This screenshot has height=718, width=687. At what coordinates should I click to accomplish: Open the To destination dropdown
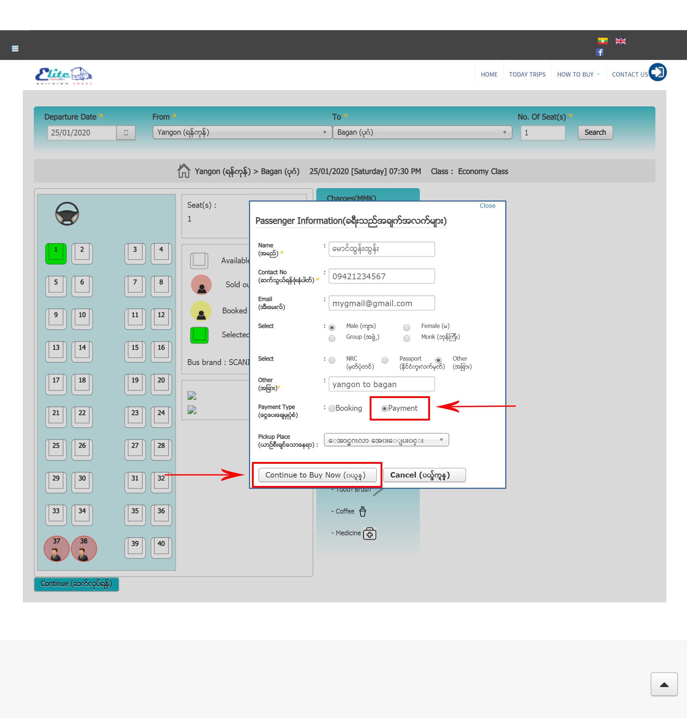422,132
